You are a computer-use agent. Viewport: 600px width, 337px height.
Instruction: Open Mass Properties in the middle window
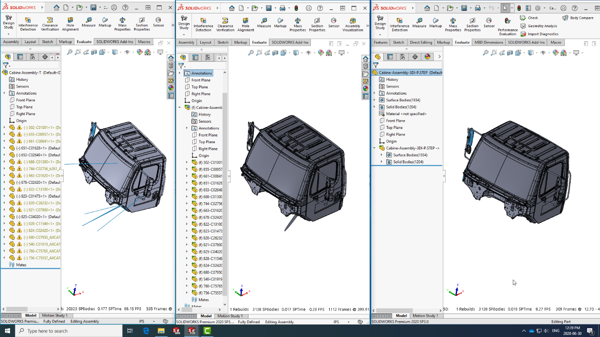297,25
